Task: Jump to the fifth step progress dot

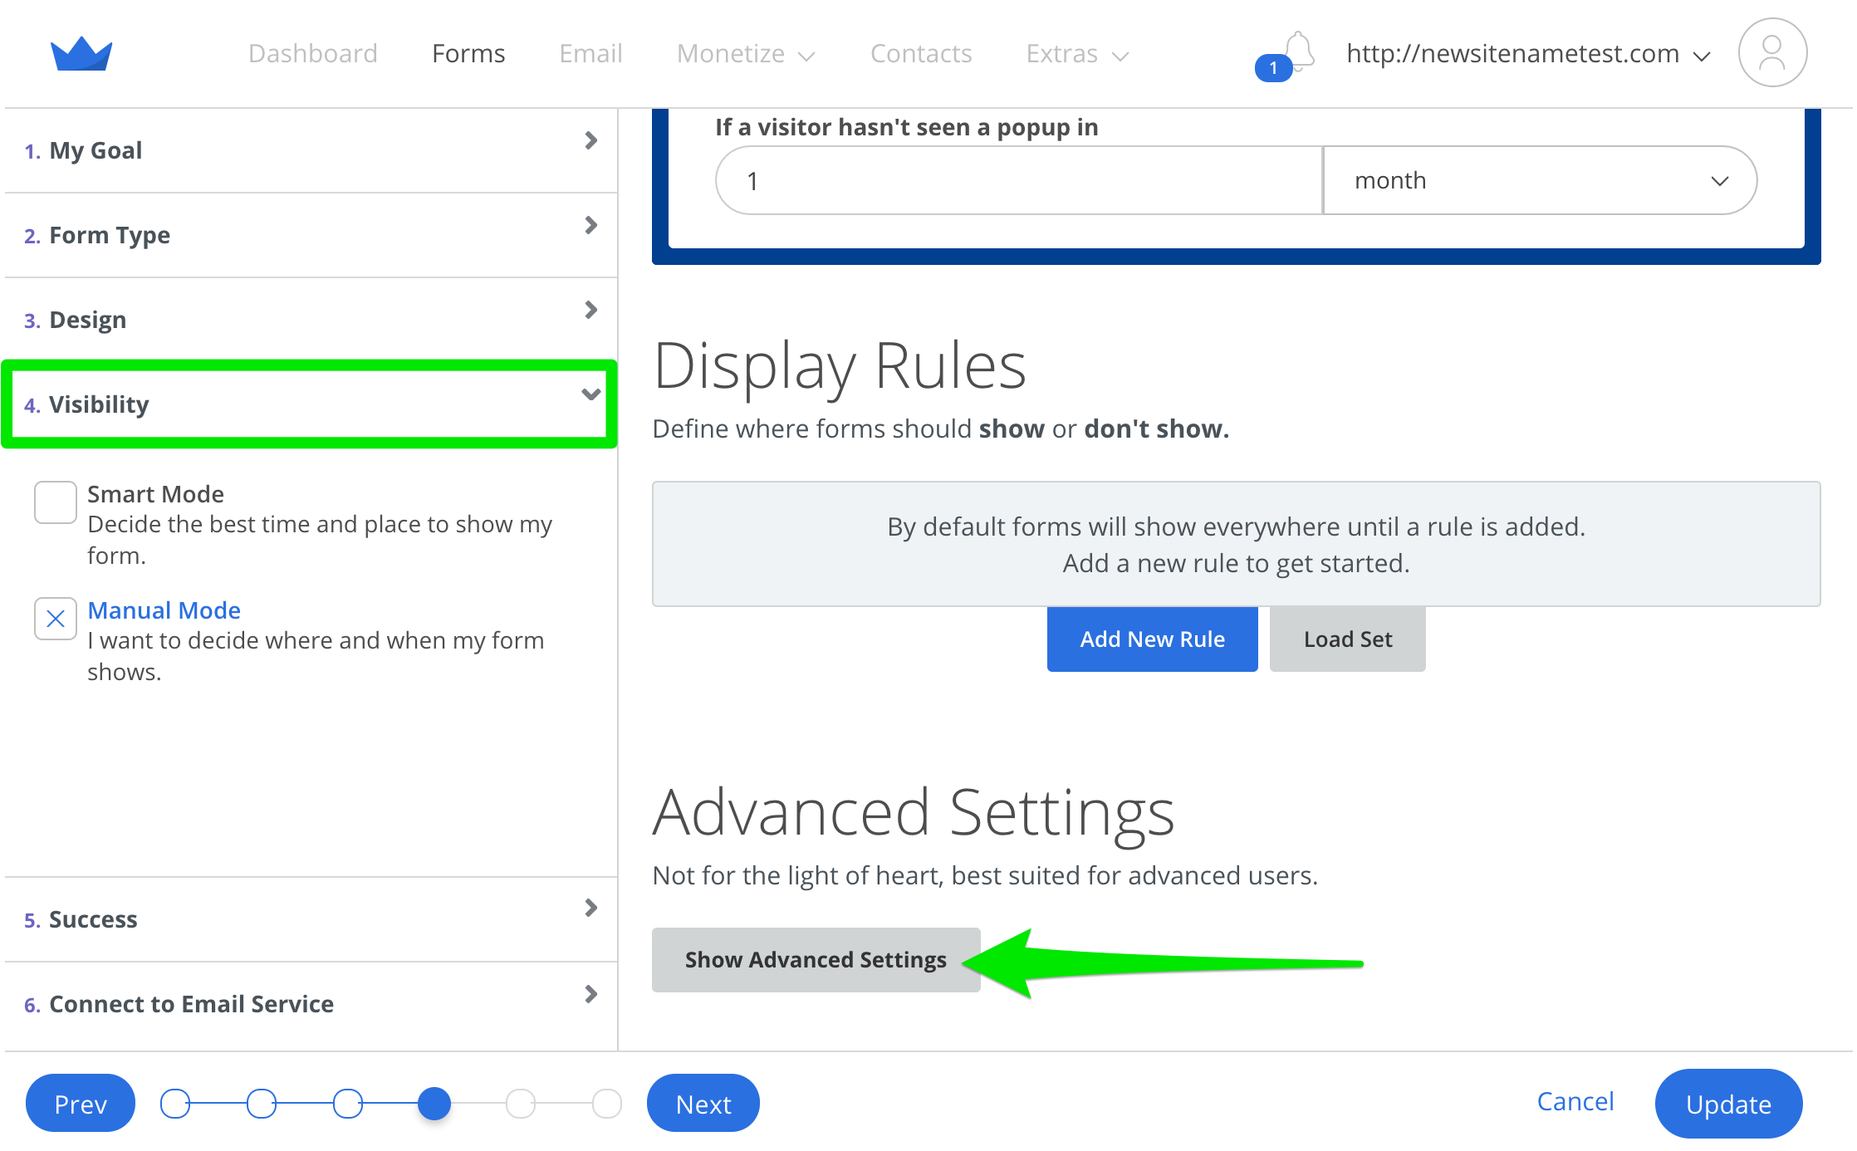Action: coord(521,1104)
